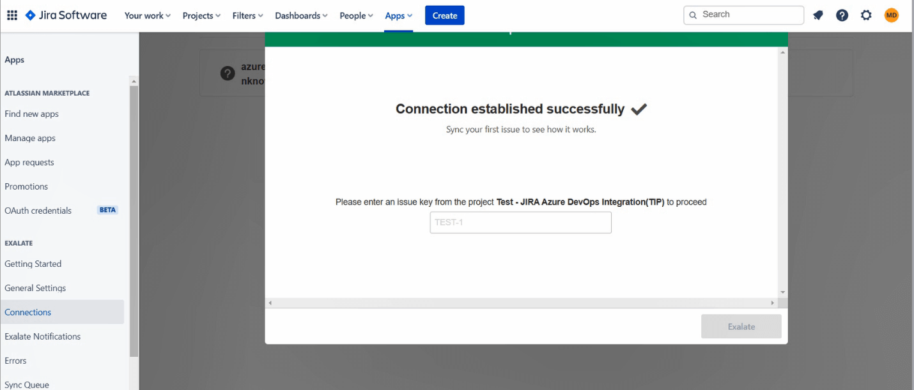Click the Exalate button in dialog
Image resolution: width=914 pixels, height=390 pixels.
tap(741, 326)
